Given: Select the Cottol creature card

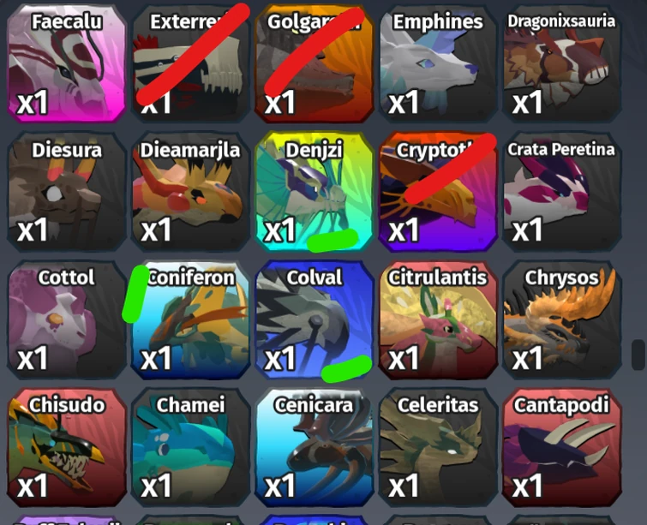Looking at the screenshot, I should point(67,319).
